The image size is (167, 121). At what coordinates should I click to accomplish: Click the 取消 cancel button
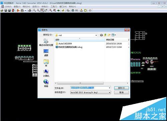click(x=122, y=93)
